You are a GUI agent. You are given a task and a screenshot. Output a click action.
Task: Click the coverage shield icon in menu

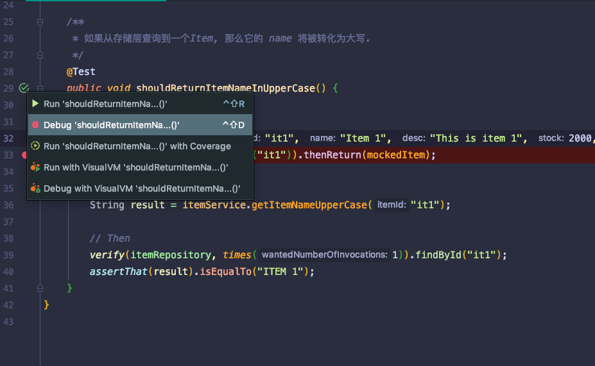35,146
